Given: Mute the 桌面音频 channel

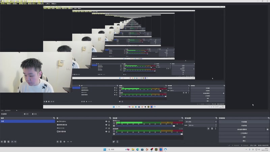Looking at the screenshot, I should 114,134.
